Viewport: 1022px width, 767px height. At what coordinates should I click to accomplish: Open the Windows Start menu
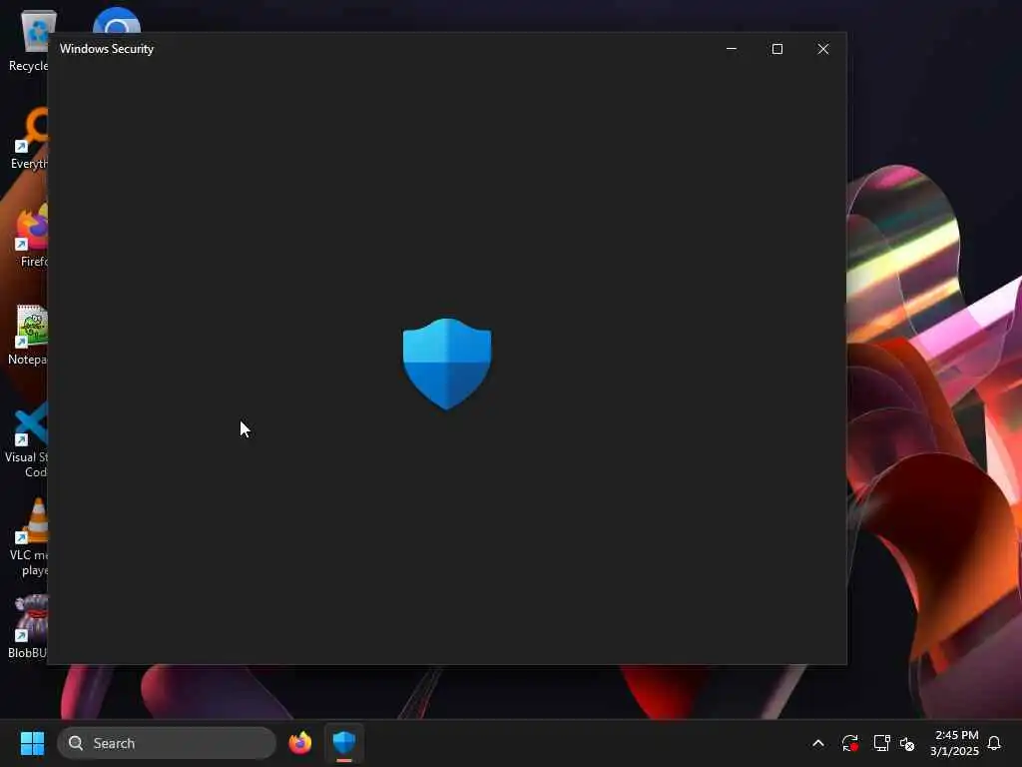32,743
